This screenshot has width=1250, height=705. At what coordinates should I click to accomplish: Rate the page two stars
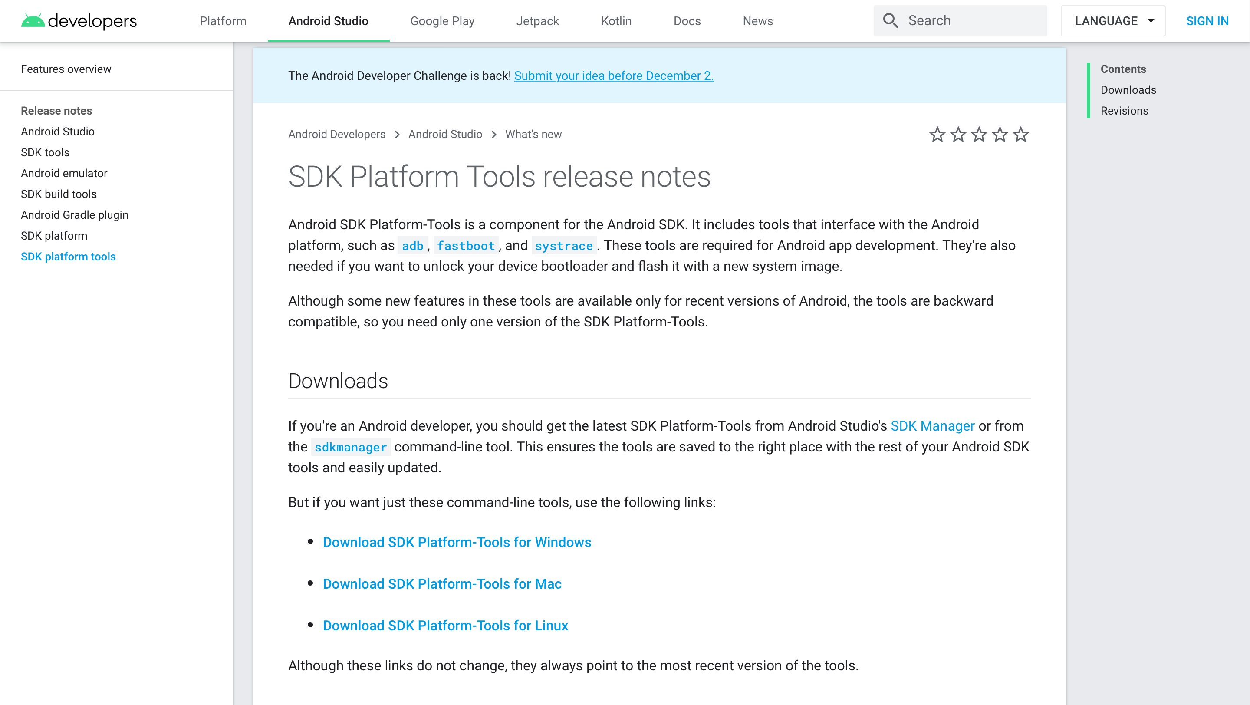coord(958,135)
